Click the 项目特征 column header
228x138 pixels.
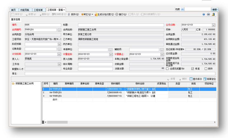pos(209,84)
